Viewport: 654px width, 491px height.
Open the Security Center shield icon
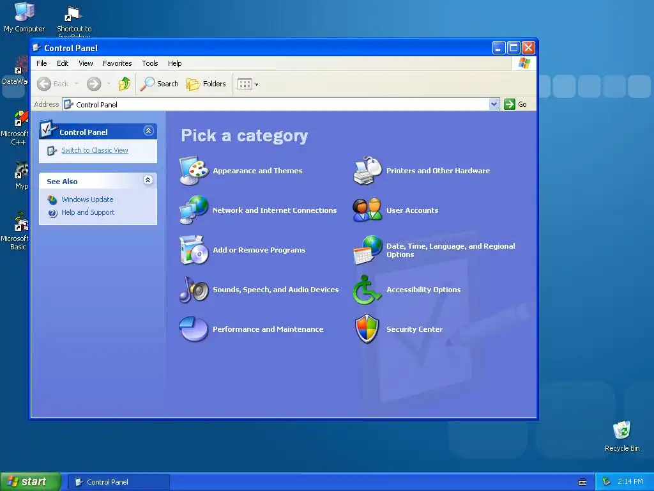click(x=367, y=329)
